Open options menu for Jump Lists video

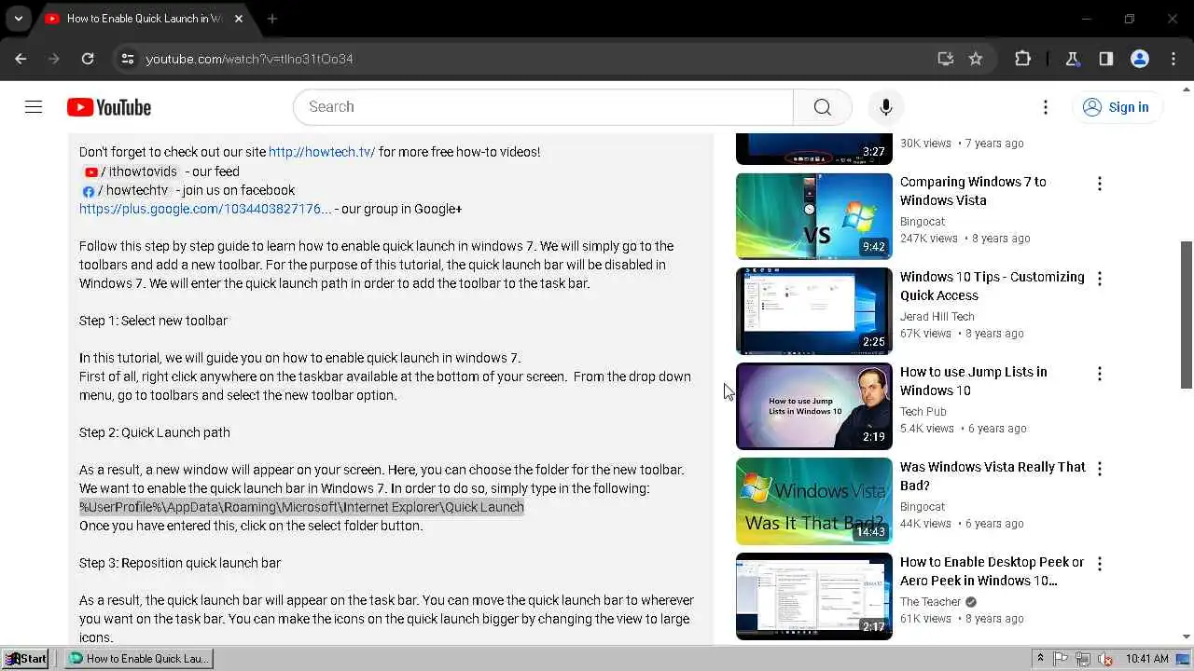1100,374
